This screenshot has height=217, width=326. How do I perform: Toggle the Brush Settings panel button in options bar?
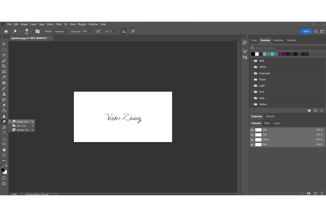coord(37,31)
